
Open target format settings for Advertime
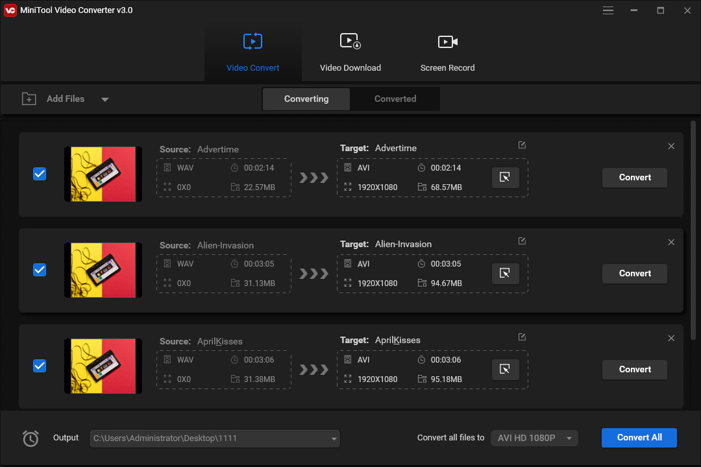505,178
